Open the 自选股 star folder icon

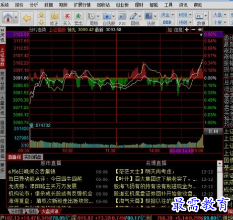click(x=107, y=16)
